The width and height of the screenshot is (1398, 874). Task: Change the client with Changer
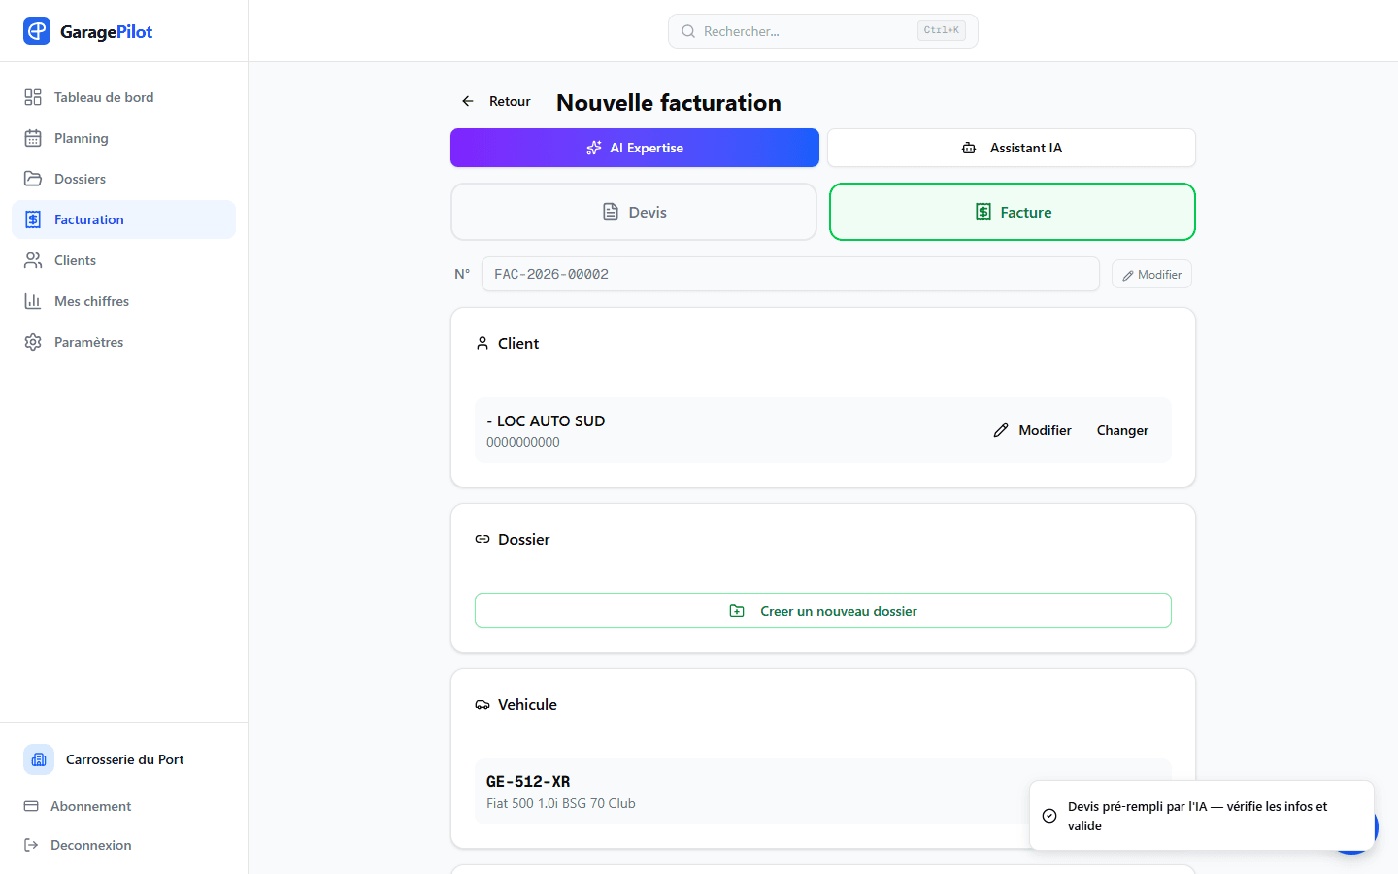tap(1122, 430)
